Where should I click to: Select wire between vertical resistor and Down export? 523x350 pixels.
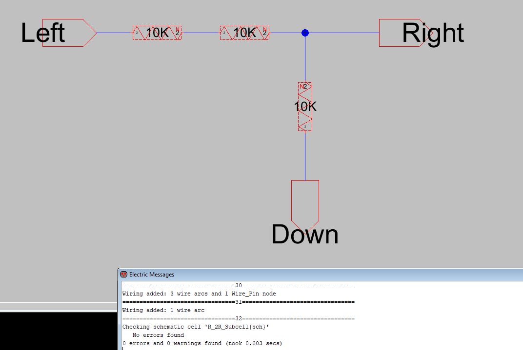coord(305,156)
